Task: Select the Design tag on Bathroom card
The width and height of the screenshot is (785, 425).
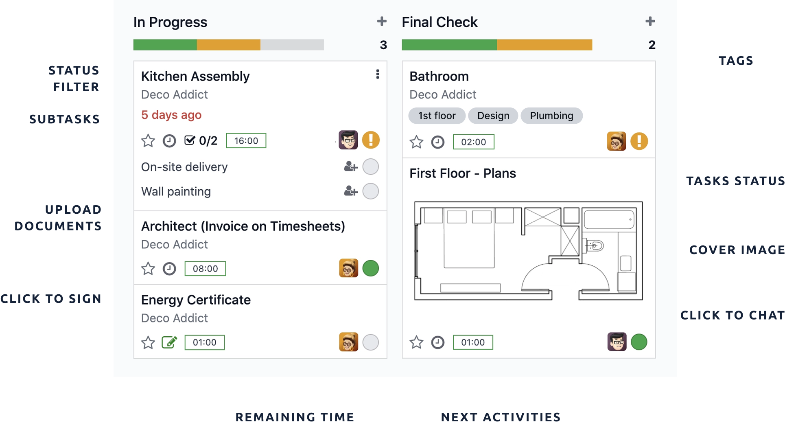Action: point(493,116)
